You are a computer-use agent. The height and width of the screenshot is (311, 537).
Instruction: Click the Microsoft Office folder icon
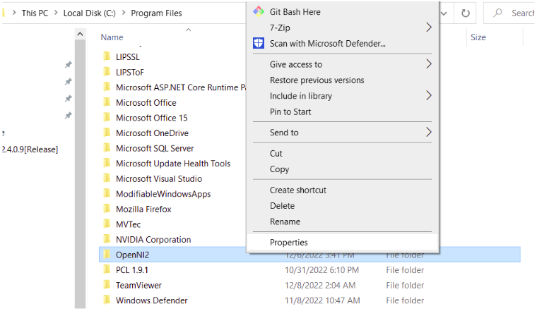[x=107, y=102]
